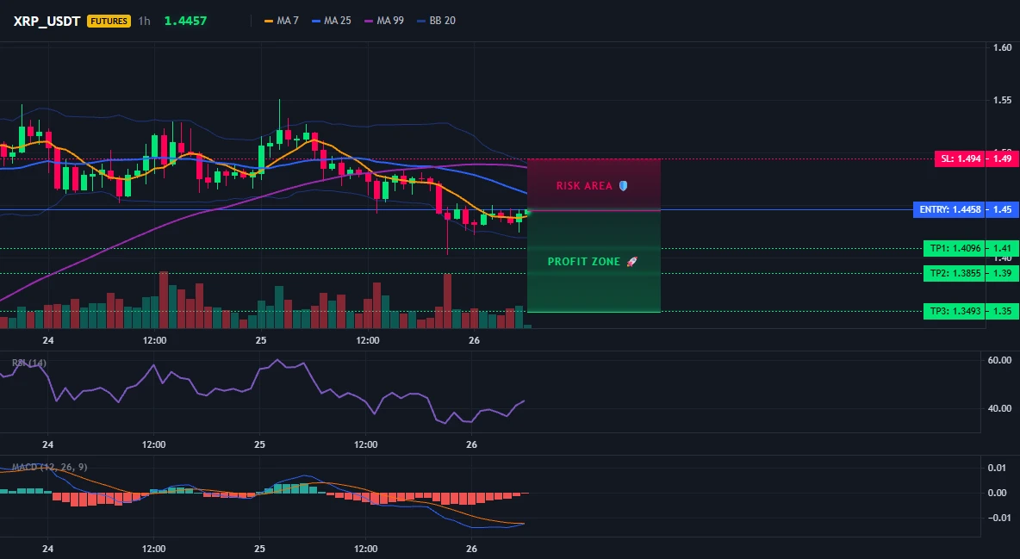Image resolution: width=1020 pixels, height=559 pixels.
Task: Toggle the BB 20 legend item
Action: 437,21
